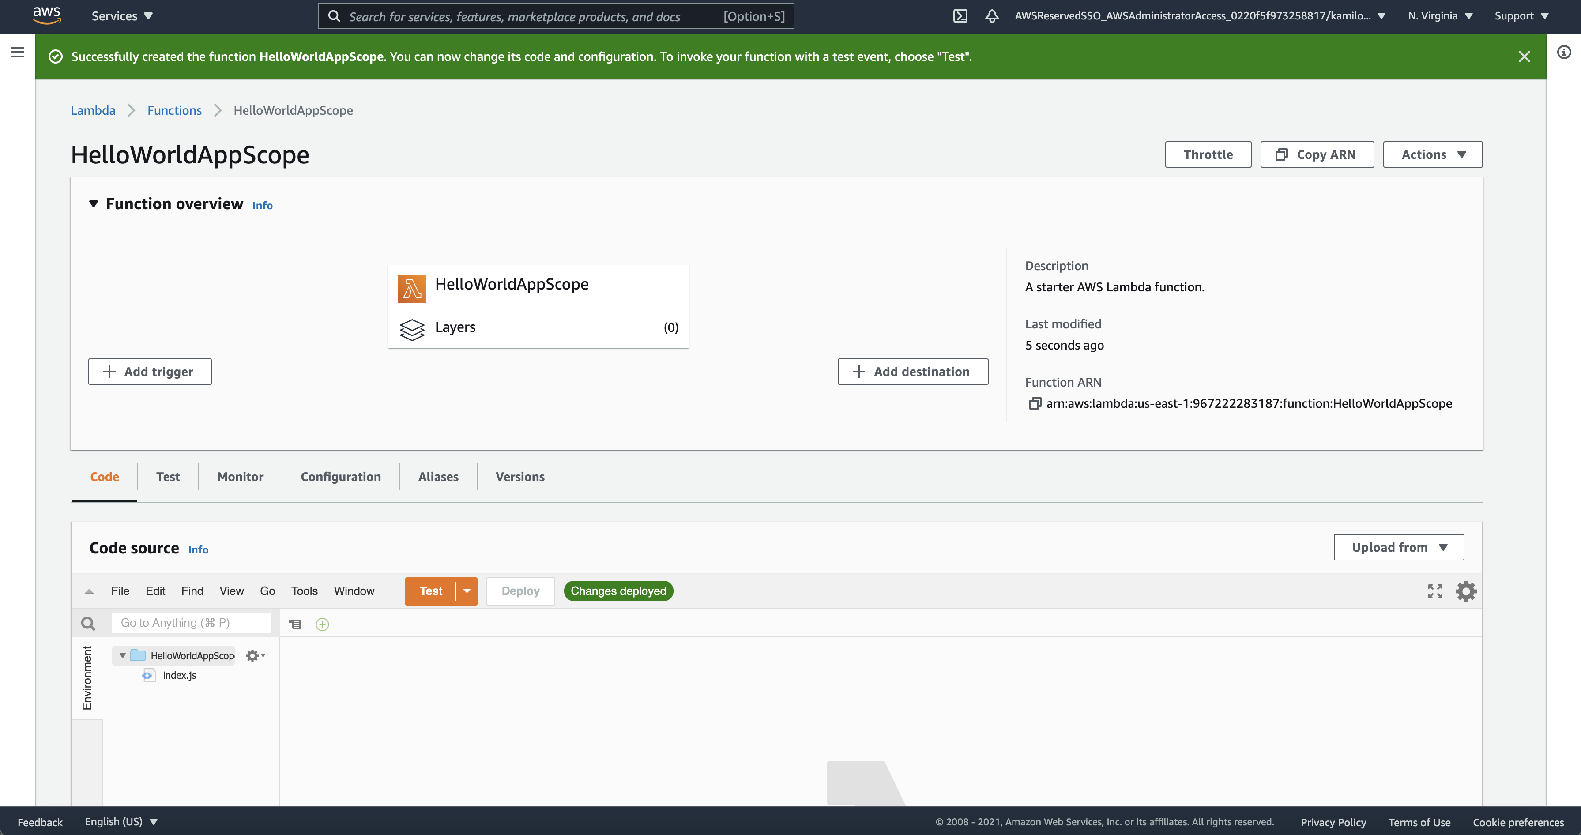Click the Add trigger button
This screenshot has width=1581, height=835.
pyautogui.click(x=150, y=372)
